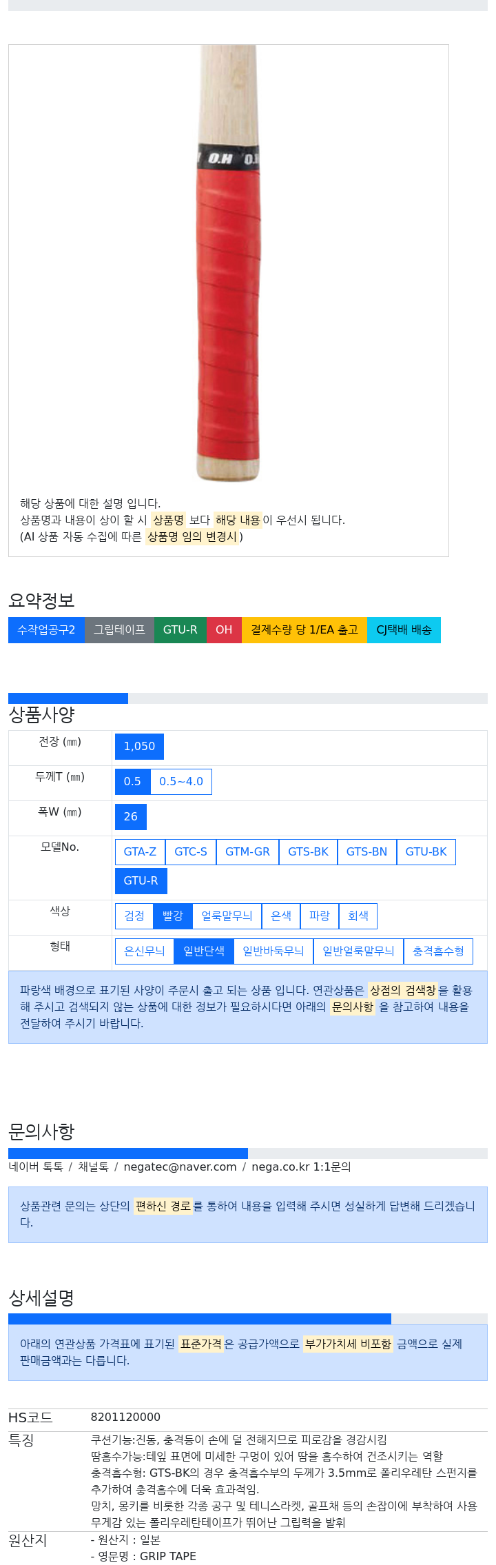The image size is (496, 1565).
Task: Click the 그립테이프 tag
Action: pyautogui.click(x=119, y=630)
